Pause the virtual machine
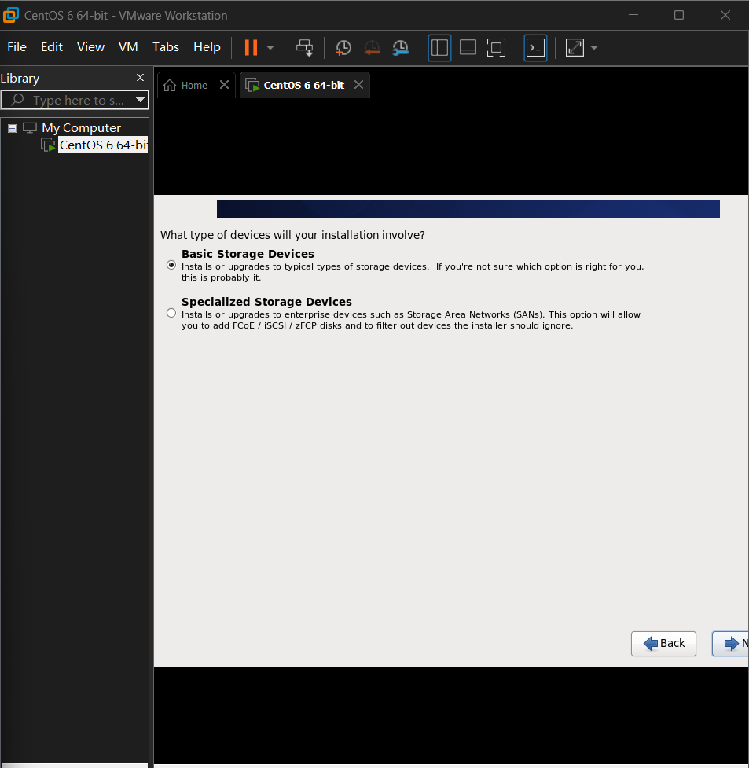749x768 pixels. [251, 47]
